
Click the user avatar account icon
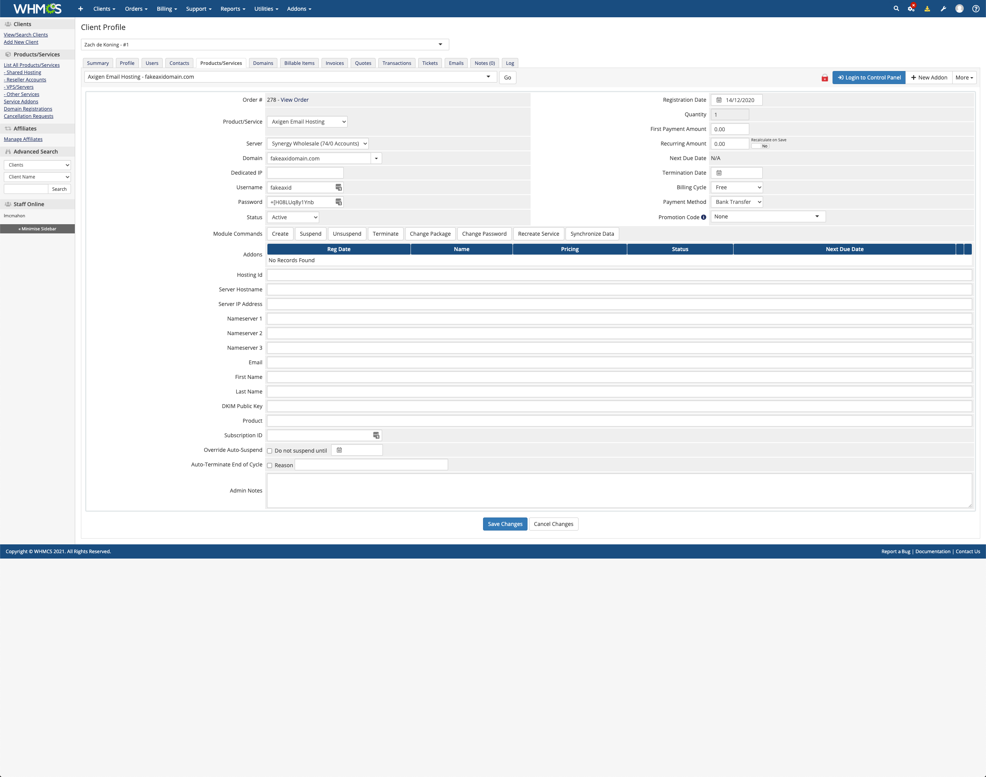click(959, 9)
